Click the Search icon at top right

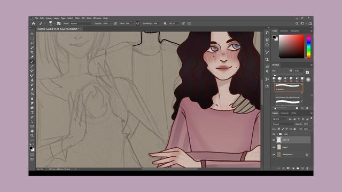pos(297,23)
